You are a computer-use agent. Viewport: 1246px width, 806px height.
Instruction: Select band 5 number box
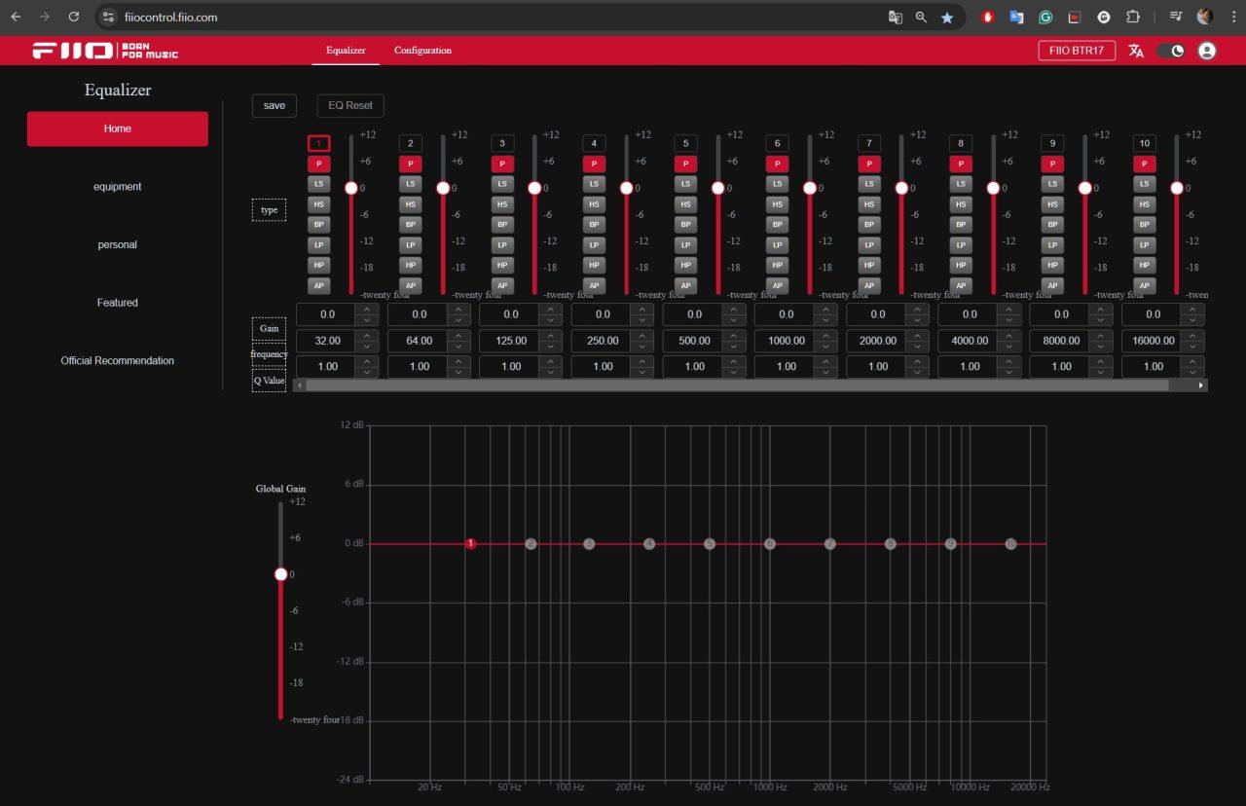point(685,143)
